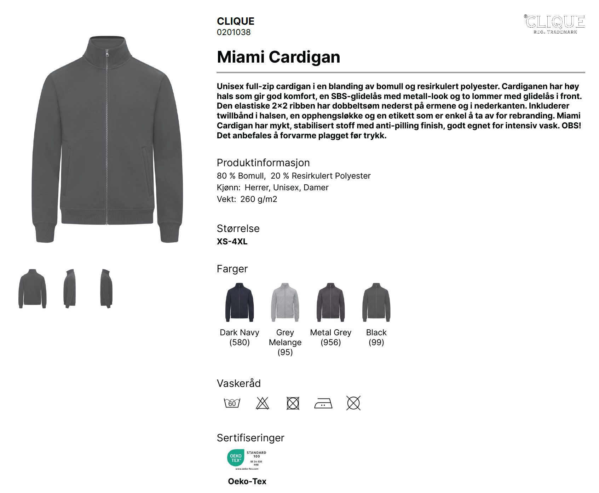Click the low heat iron icon
The image size is (599, 493).
pos(323,404)
